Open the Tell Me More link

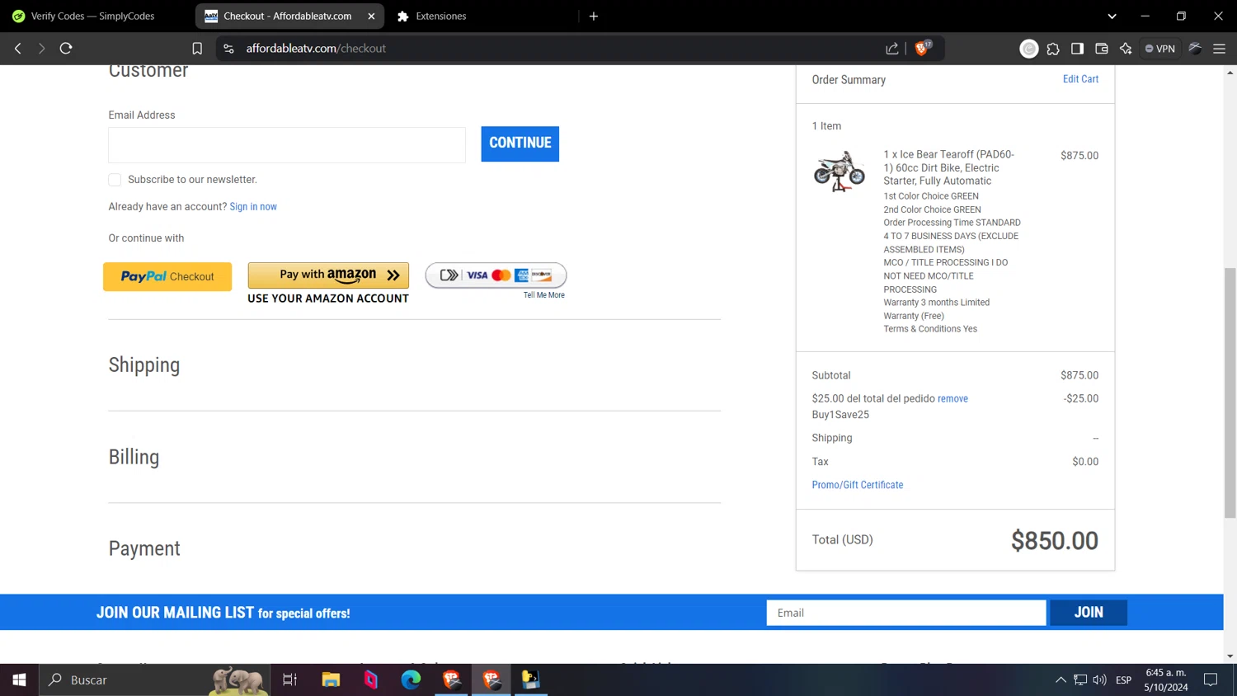[543, 295]
